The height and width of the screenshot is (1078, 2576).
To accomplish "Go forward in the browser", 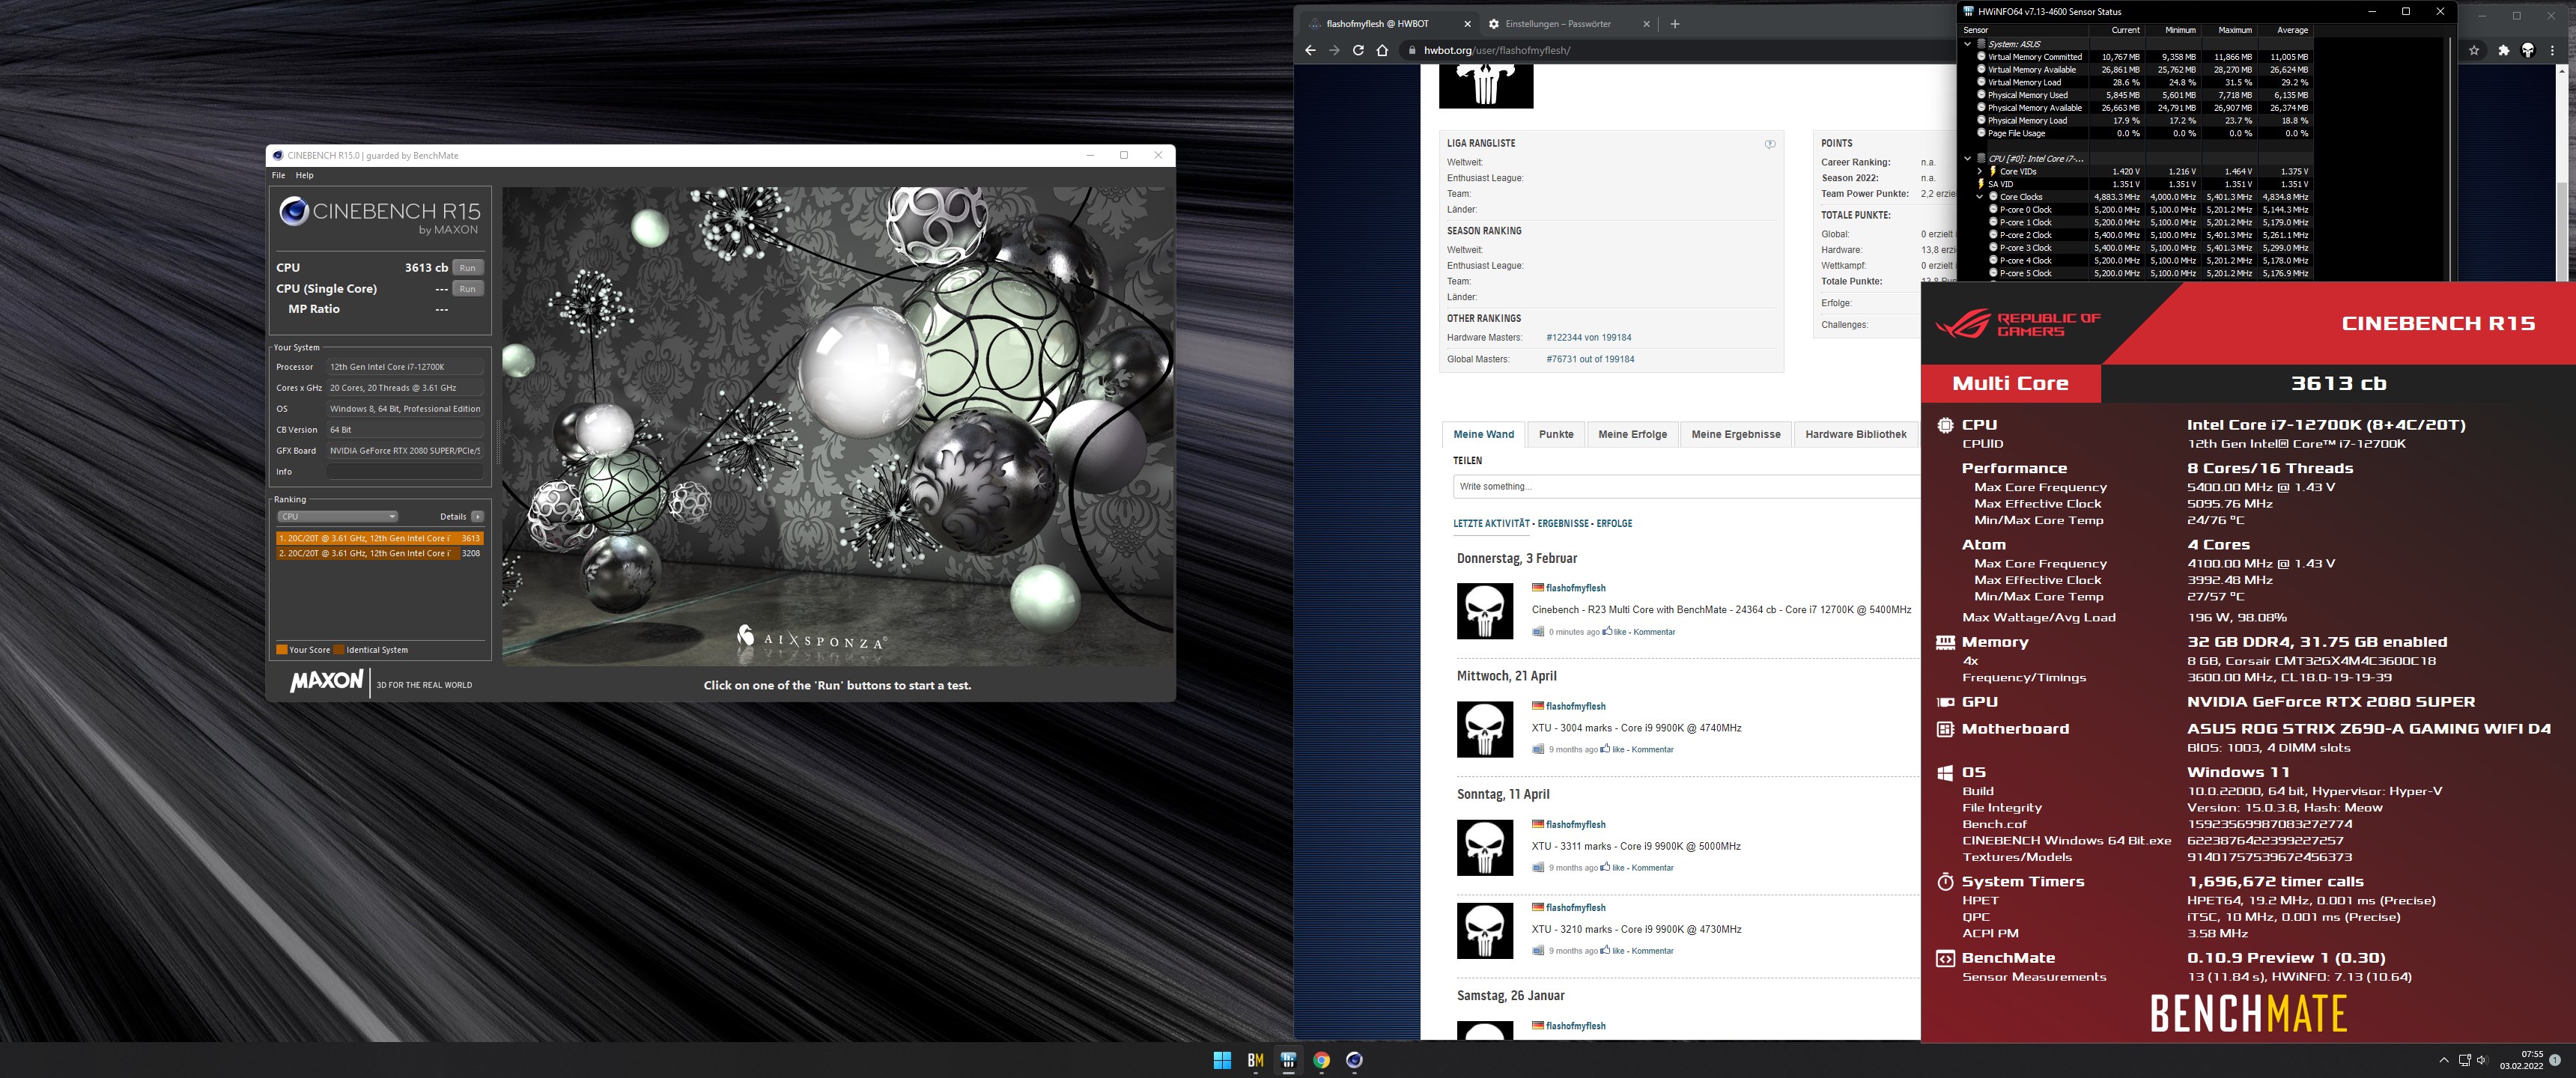I will coord(1334,50).
